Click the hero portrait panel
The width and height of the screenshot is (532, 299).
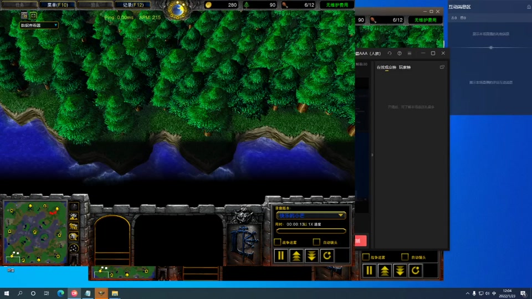click(x=112, y=240)
